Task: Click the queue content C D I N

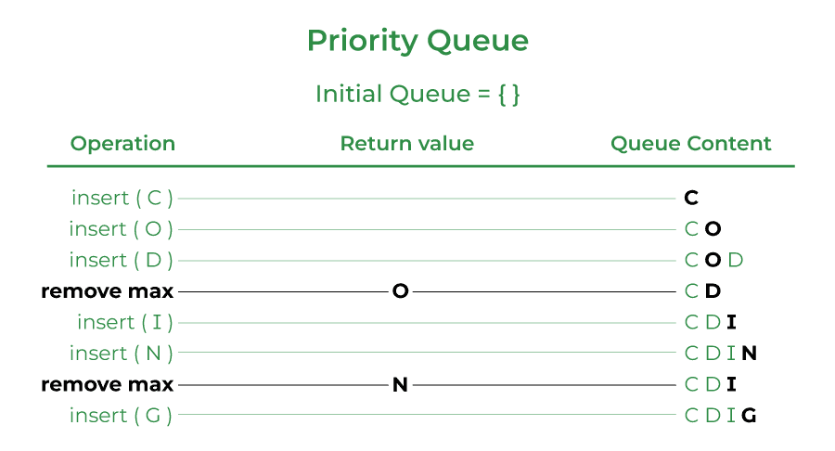Action: click(x=721, y=354)
